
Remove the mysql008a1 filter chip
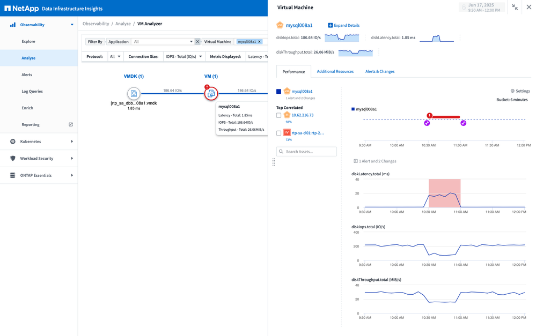(260, 42)
